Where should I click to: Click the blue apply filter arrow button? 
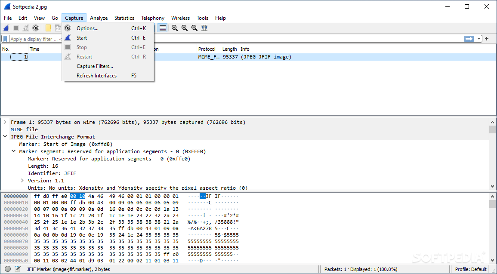(469, 39)
